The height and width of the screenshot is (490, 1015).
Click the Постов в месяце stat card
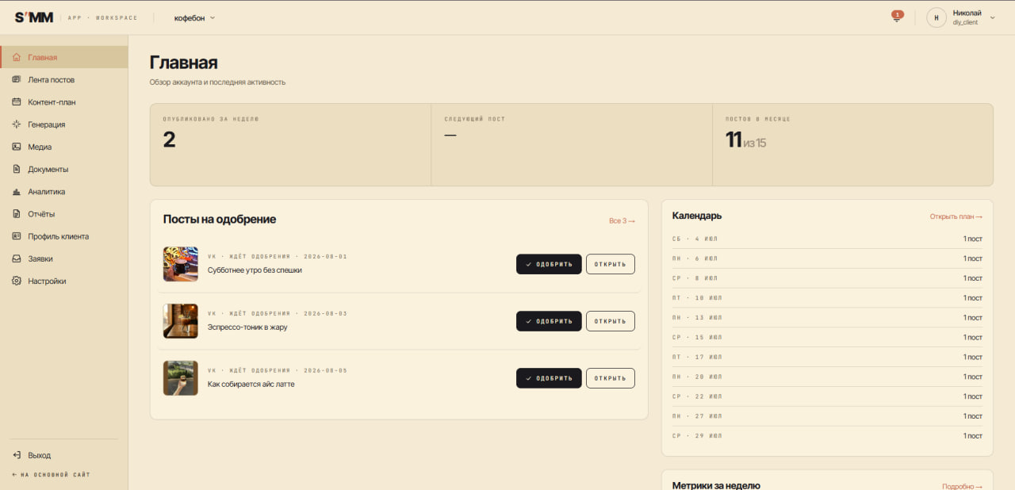[x=852, y=144]
